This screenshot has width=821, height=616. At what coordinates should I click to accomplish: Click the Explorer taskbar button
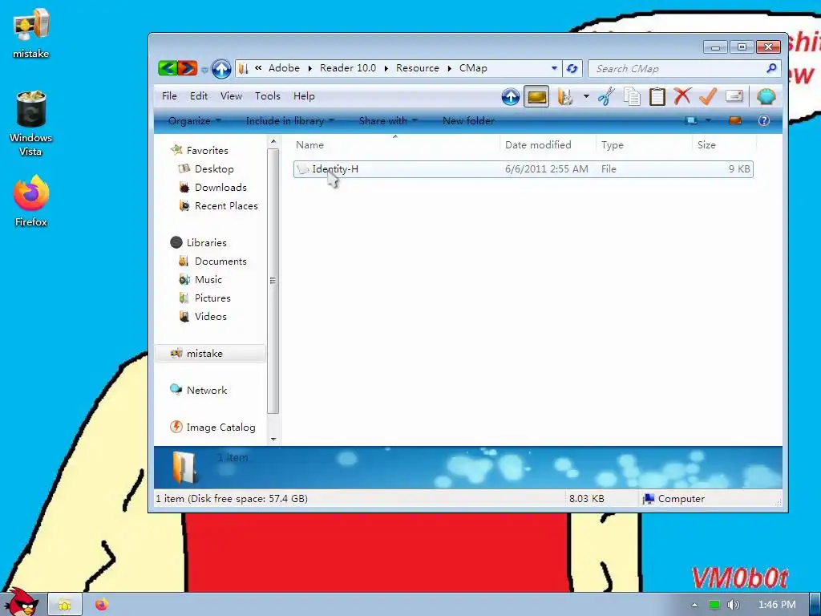click(65, 605)
